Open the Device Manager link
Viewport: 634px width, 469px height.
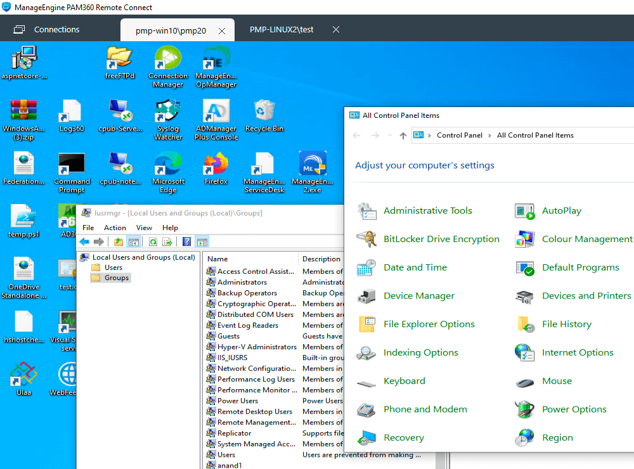tap(418, 296)
